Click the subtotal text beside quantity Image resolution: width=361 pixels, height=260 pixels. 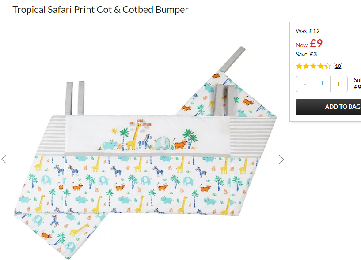click(x=357, y=84)
